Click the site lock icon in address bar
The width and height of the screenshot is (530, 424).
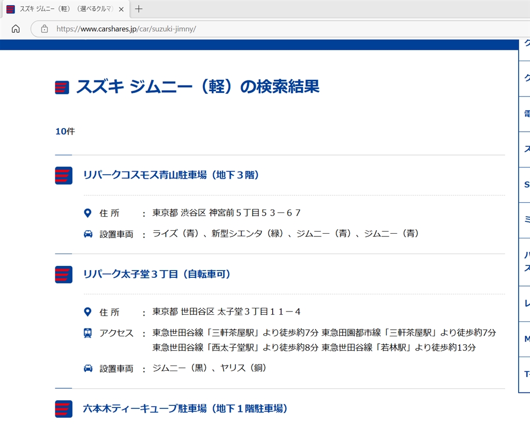45,29
